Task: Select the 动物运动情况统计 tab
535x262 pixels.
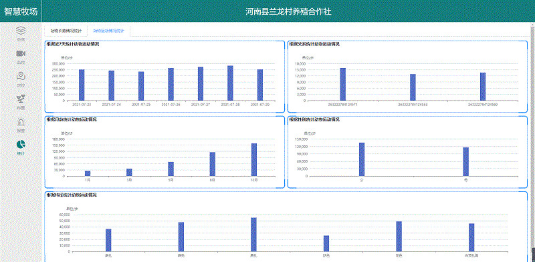Action: pyautogui.click(x=109, y=31)
